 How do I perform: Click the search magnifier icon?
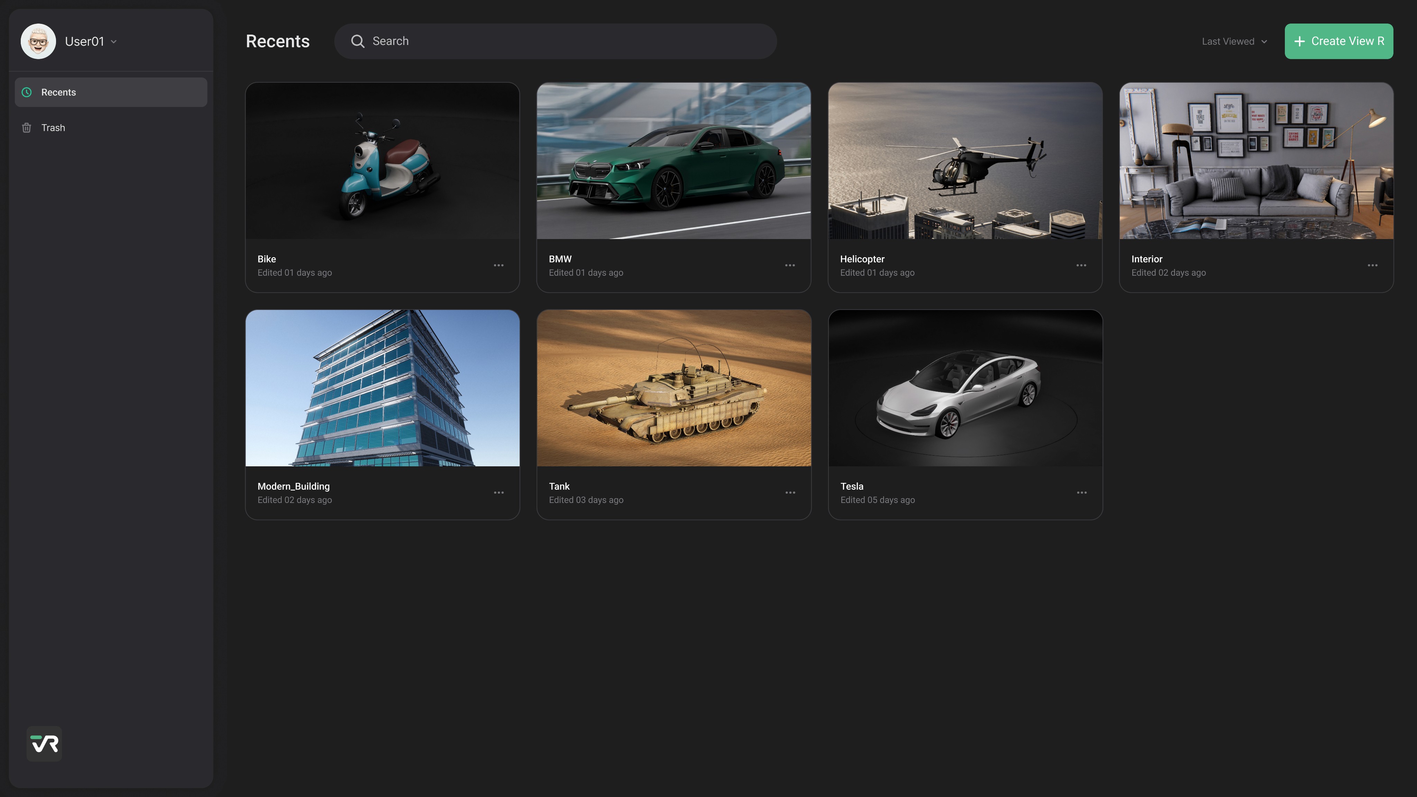tap(358, 41)
